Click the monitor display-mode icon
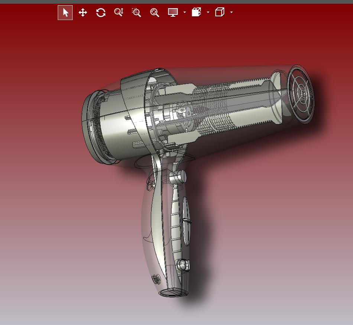Viewport: 353px width, 325px height. [173, 12]
